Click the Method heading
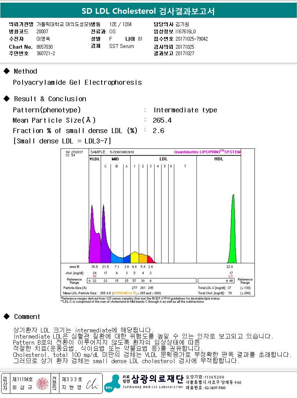The image size is (297, 398). pyautogui.click(x=25, y=71)
